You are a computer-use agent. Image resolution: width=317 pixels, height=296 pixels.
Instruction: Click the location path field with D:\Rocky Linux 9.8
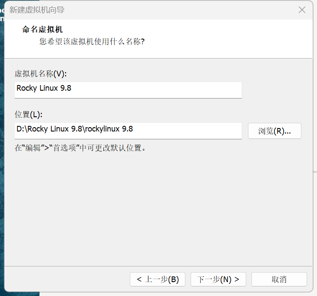128,131
